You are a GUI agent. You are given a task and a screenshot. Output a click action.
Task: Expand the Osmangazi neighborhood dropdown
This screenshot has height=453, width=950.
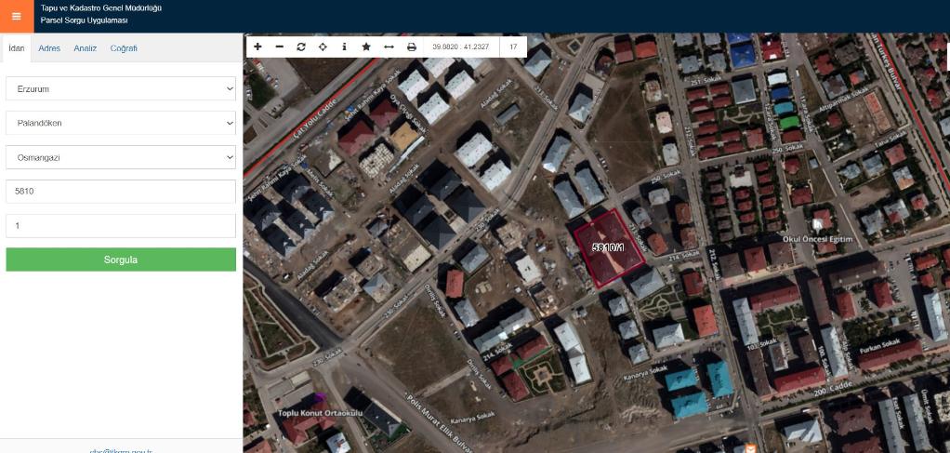click(121, 157)
